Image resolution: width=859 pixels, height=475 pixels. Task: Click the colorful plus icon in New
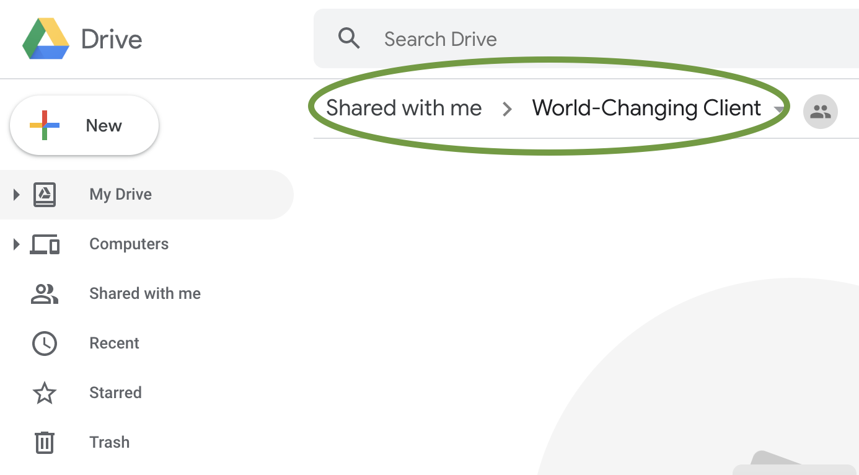45,125
